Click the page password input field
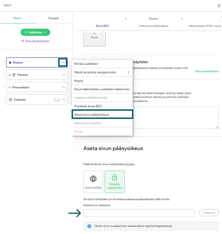The image size is (222, 234). coord(139,213)
